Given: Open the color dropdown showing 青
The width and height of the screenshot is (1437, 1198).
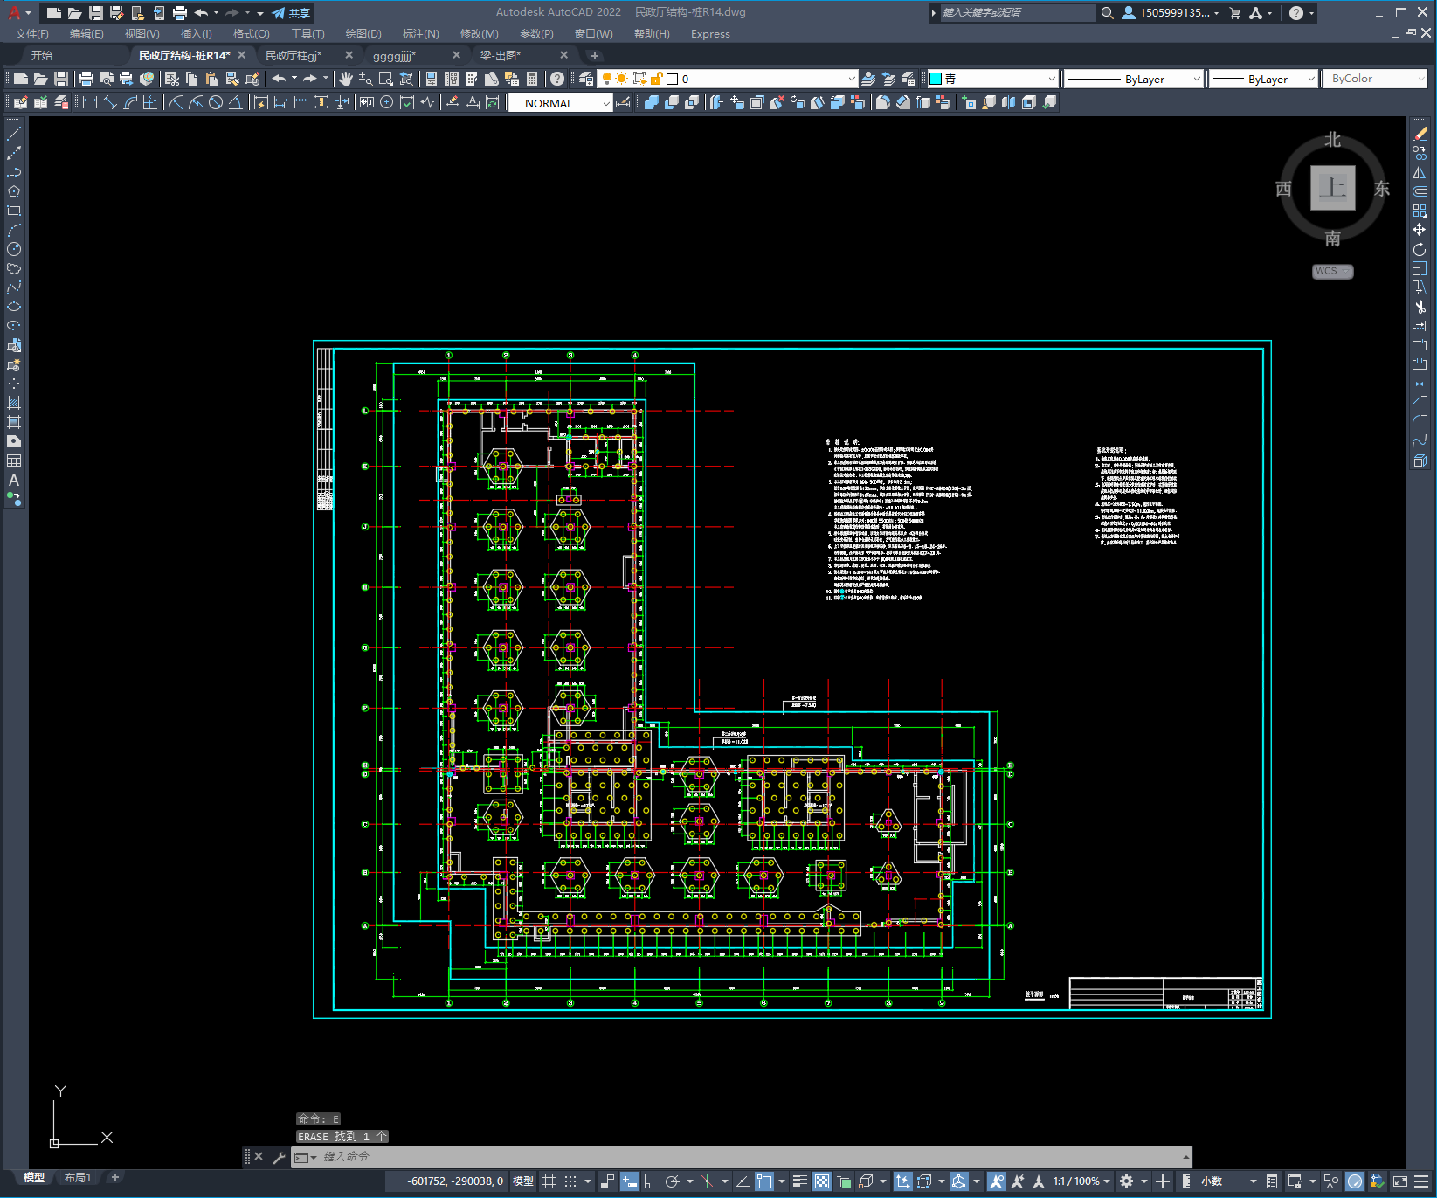Looking at the screenshot, I should (x=992, y=79).
